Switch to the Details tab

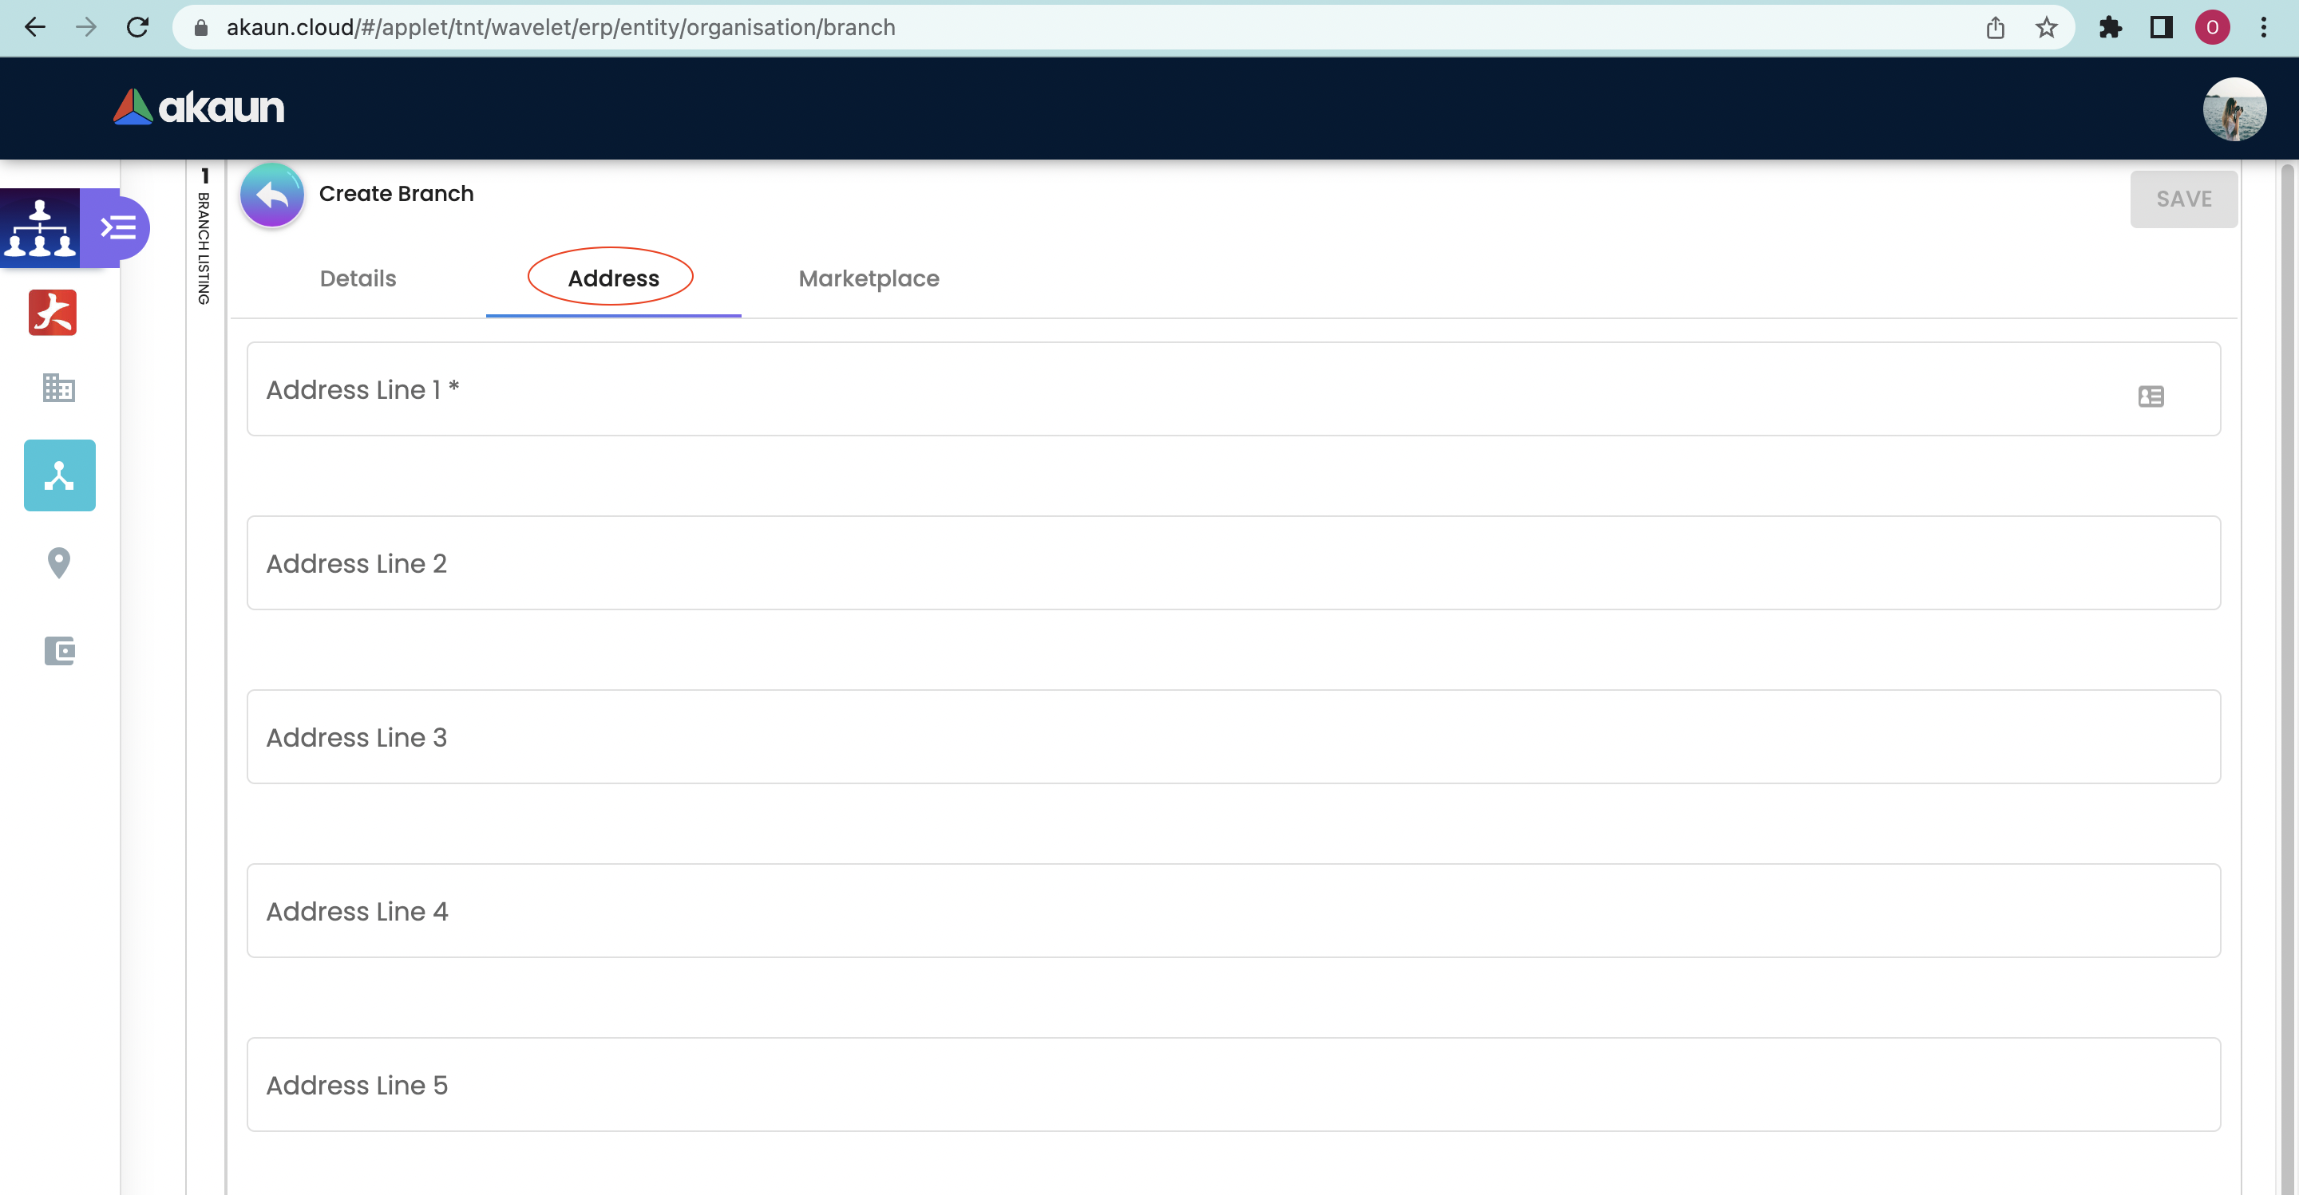(x=358, y=278)
